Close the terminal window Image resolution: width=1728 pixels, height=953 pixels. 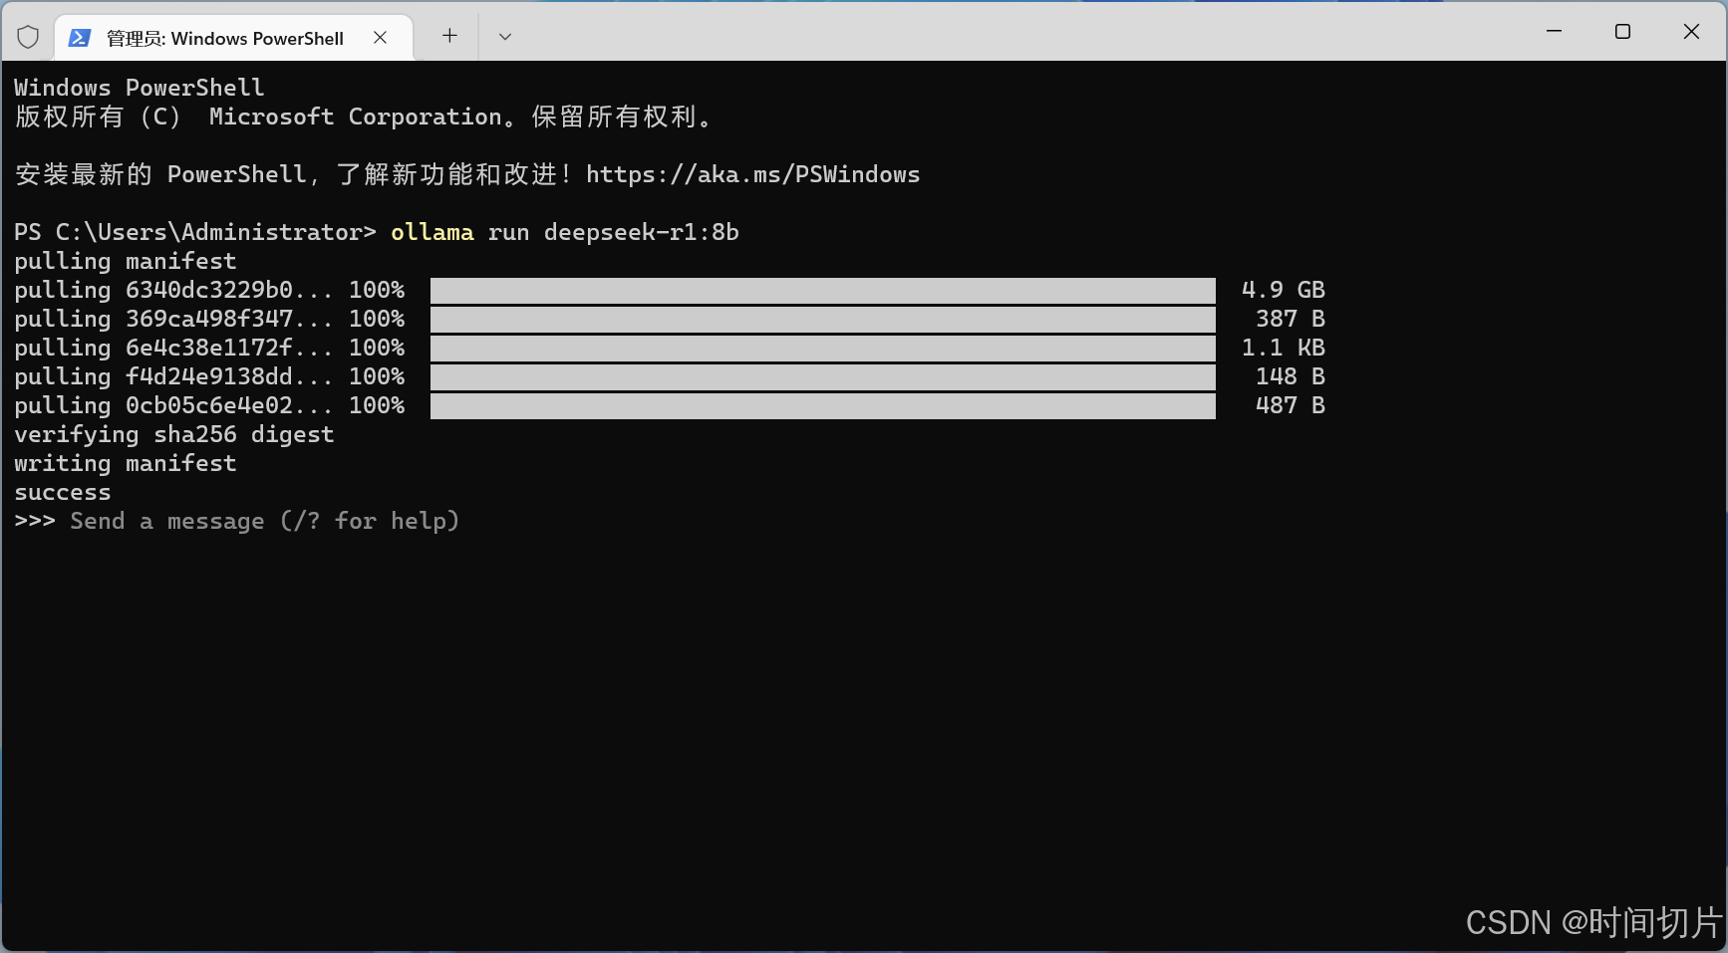[1691, 31]
